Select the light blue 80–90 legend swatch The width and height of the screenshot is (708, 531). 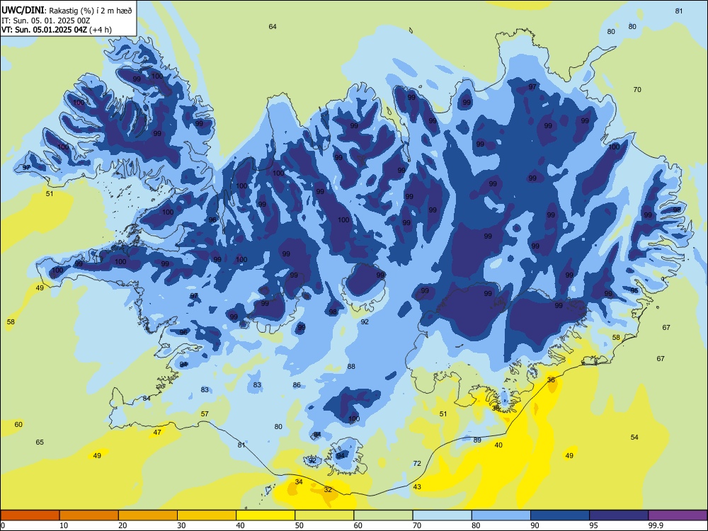[501, 515]
